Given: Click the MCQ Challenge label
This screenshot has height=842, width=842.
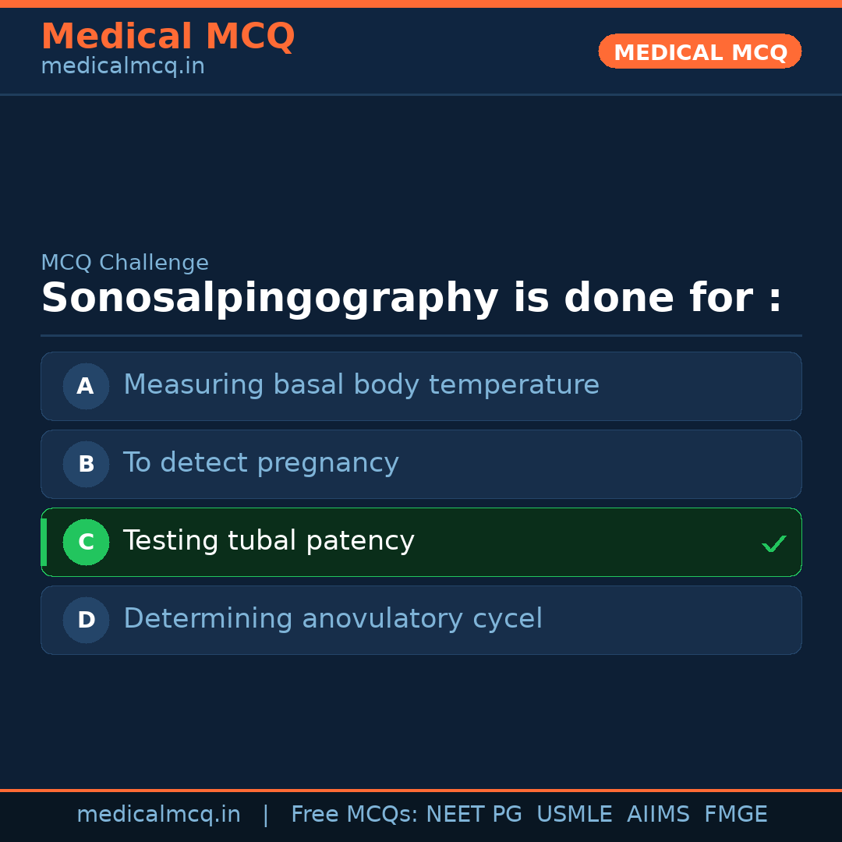Looking at the screenshot, I should coord(125,264).
